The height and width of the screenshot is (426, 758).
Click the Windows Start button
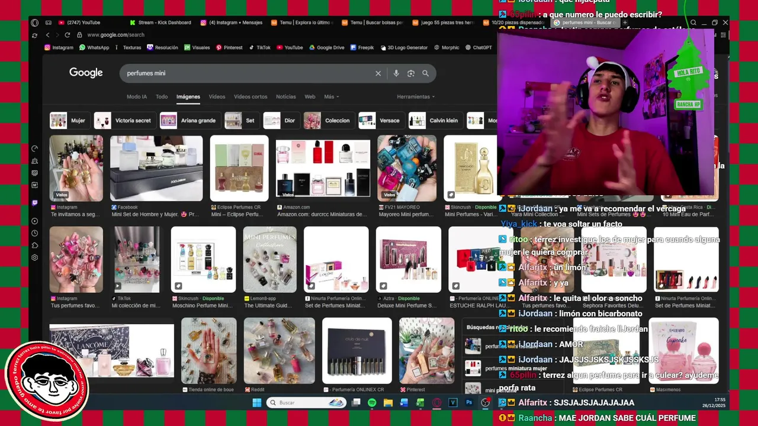tap(257, 402)
